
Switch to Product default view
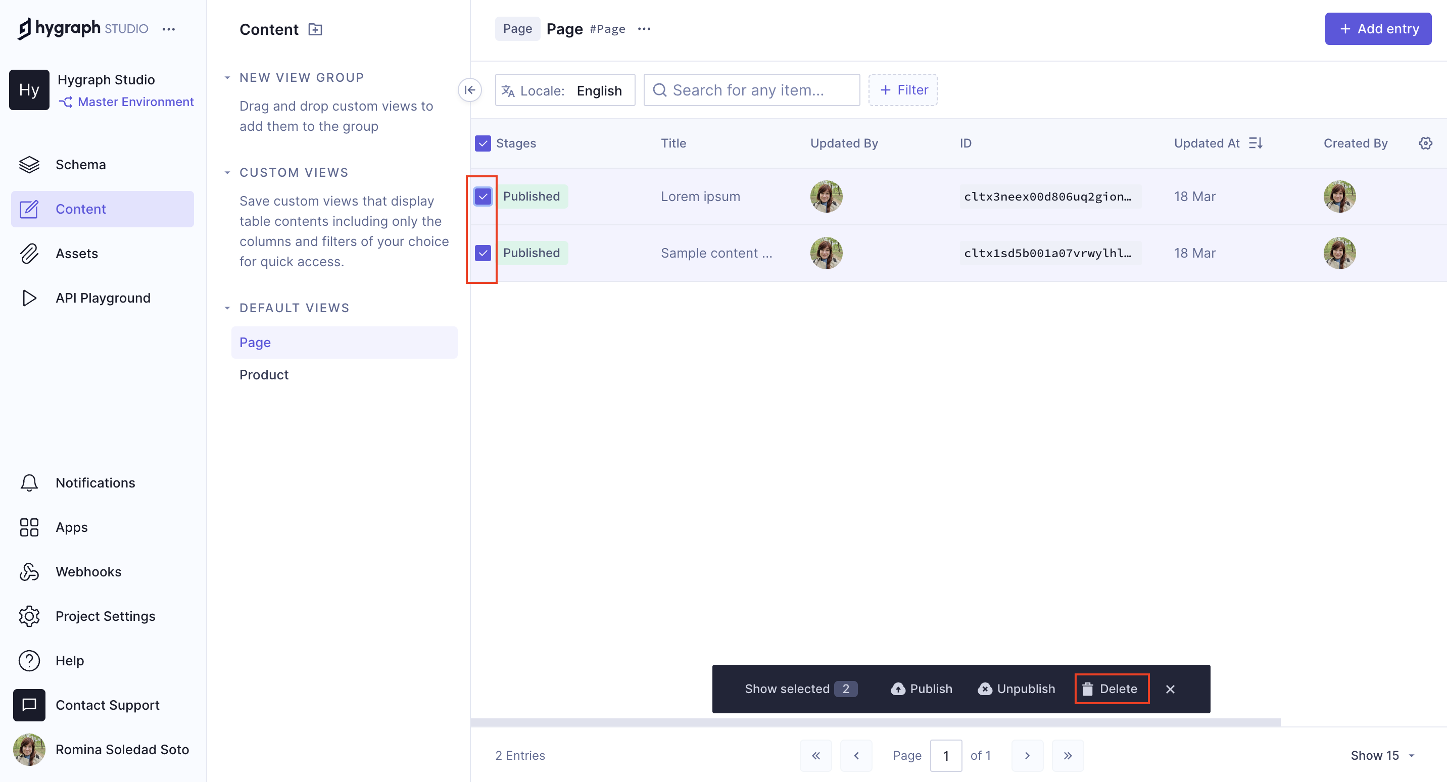(x=264, y=375)
